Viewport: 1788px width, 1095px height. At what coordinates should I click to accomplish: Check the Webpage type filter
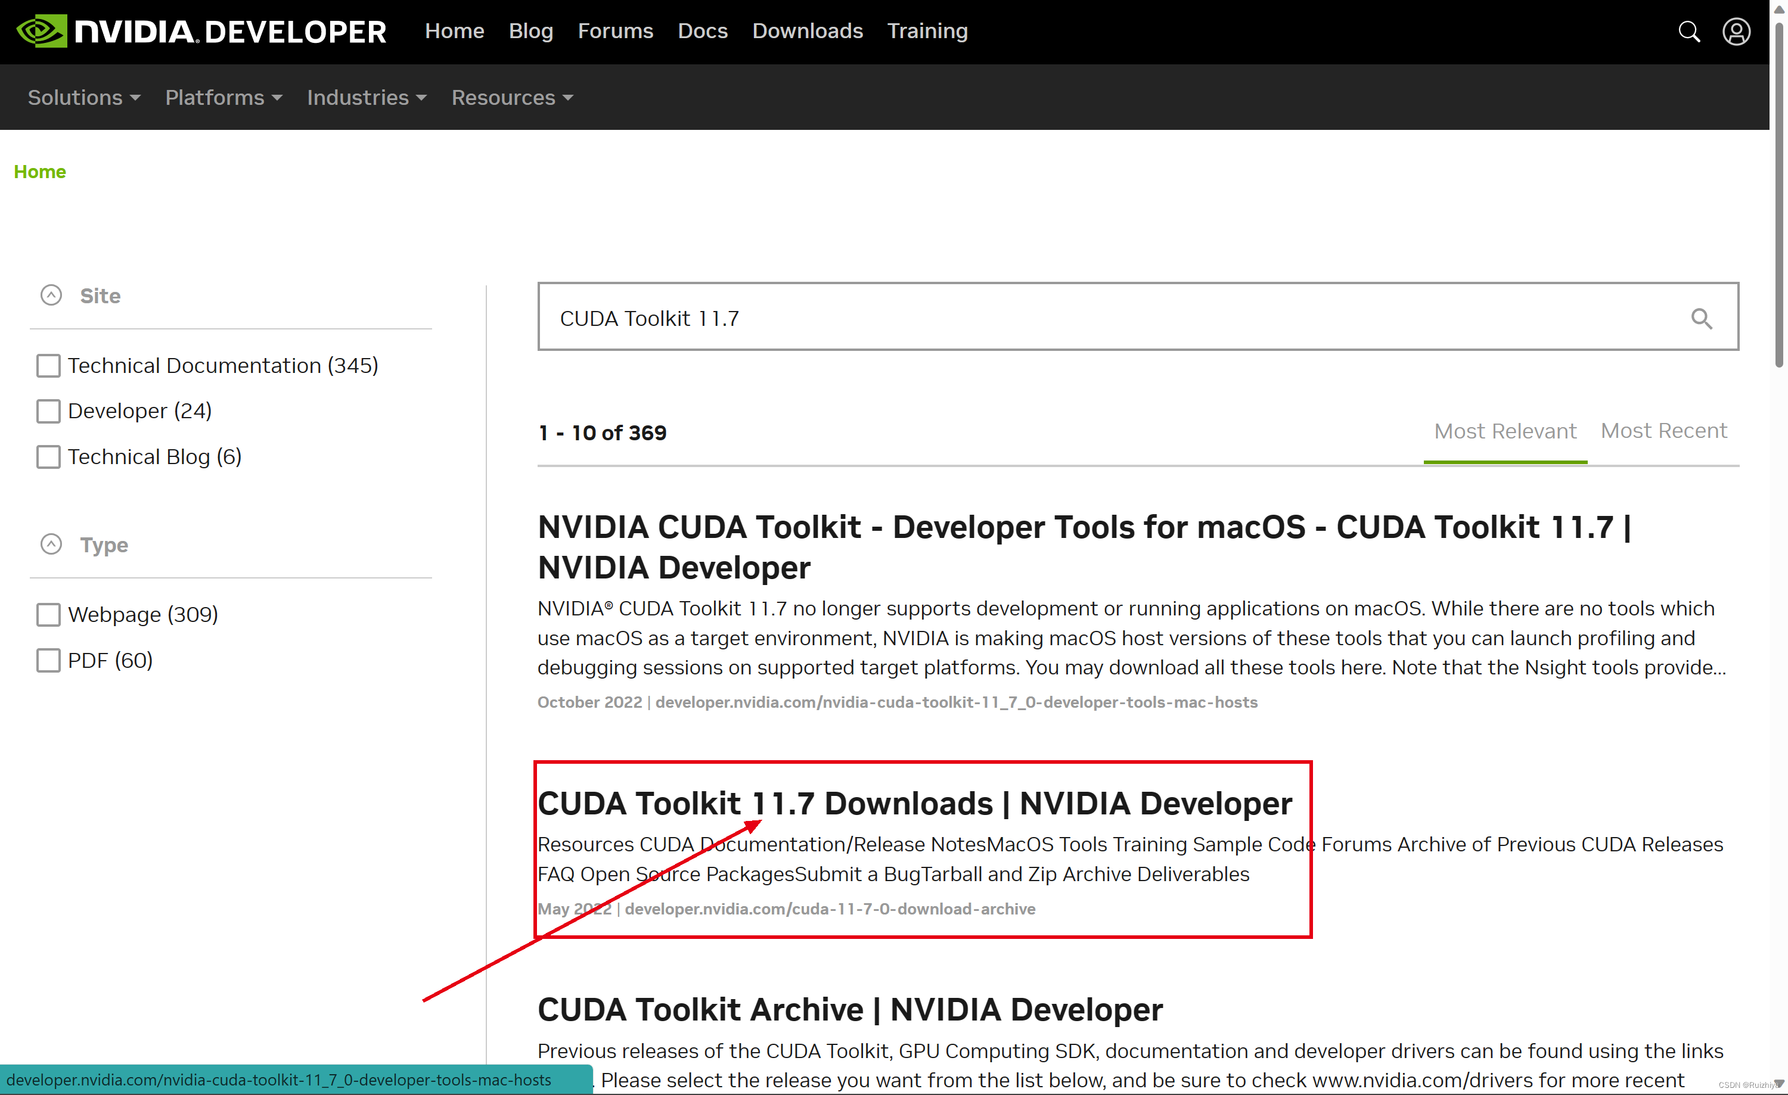click(x=49, y=615)
